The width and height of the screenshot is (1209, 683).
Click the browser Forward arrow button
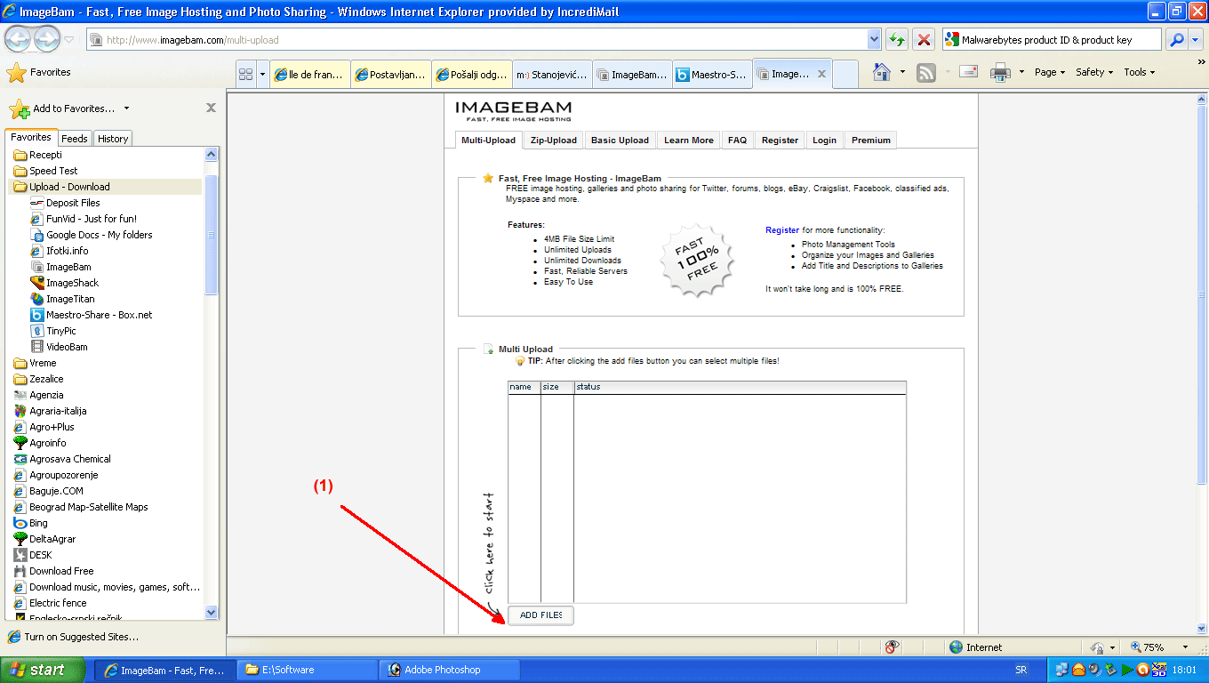[x=46, y=39]
